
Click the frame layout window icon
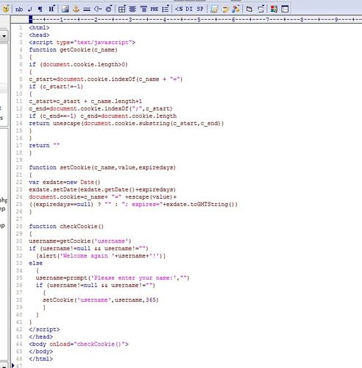point(285,9)
